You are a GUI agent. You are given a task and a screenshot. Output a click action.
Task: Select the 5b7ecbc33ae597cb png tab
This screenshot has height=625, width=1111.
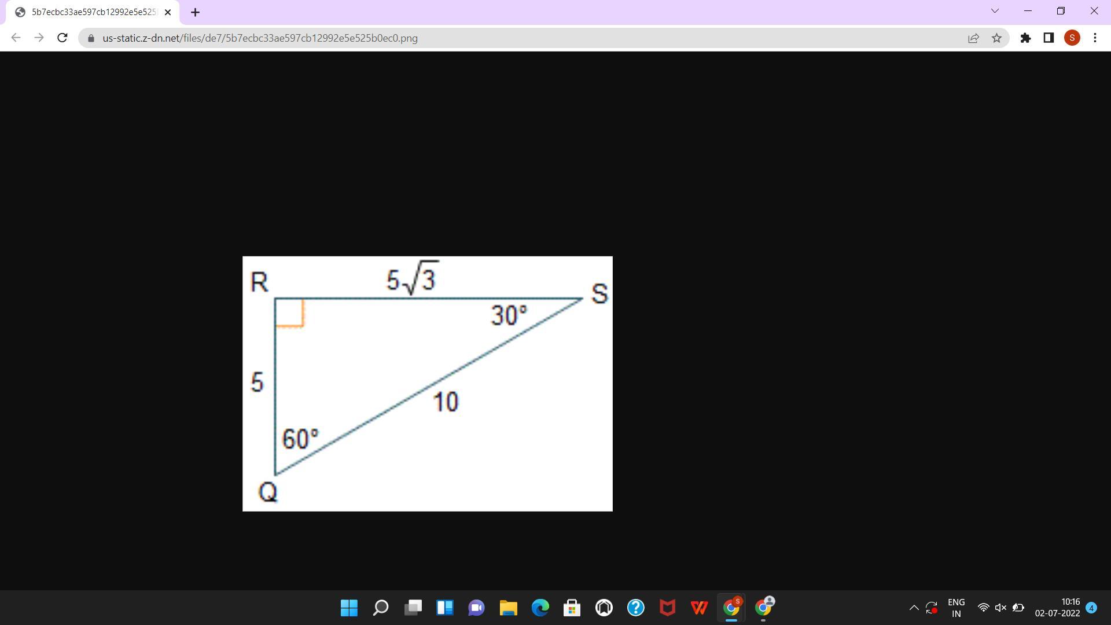tap(93, 12)
